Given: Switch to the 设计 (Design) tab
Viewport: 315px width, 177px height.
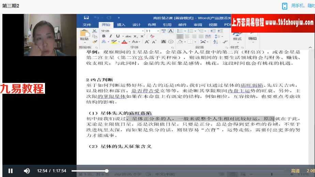Looking at the screenshot, I should (136, 24).
